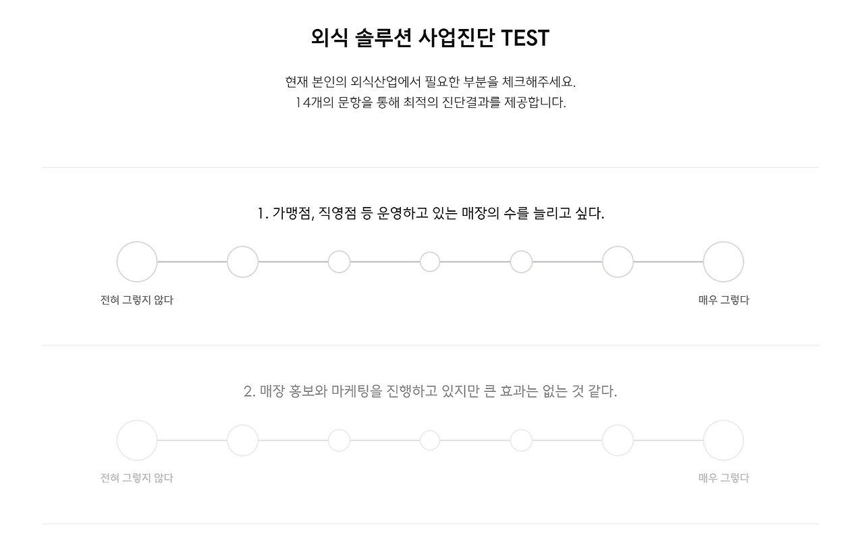
Task: Choose the second circle in question 1
Action: click(x=243, y=262)
